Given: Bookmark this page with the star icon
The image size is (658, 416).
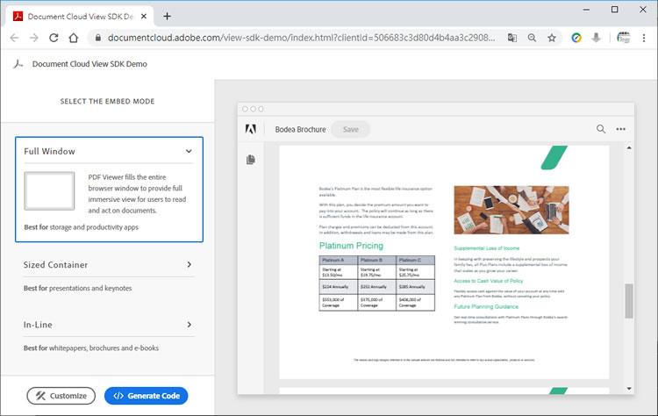Looking at the screenshot, I should [x=552, y=38].
